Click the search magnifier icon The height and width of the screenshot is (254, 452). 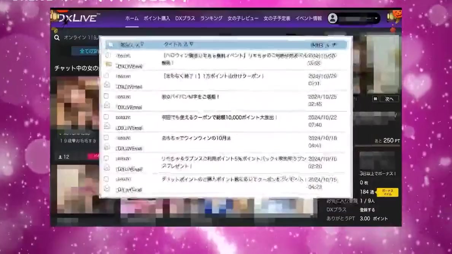[x=57, y=37]
